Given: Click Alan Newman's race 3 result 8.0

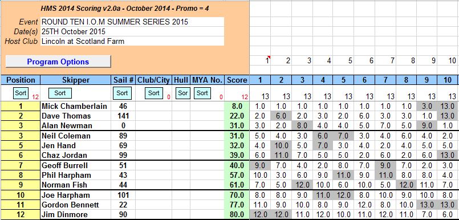Looking at the screenshot, I should coord(302,125).
